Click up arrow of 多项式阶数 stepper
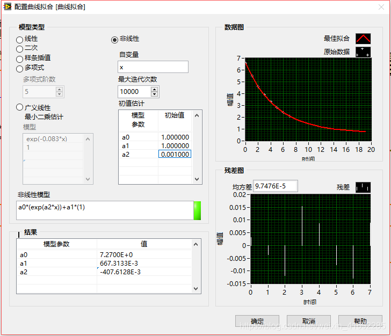391x336 pixels. 59,89
